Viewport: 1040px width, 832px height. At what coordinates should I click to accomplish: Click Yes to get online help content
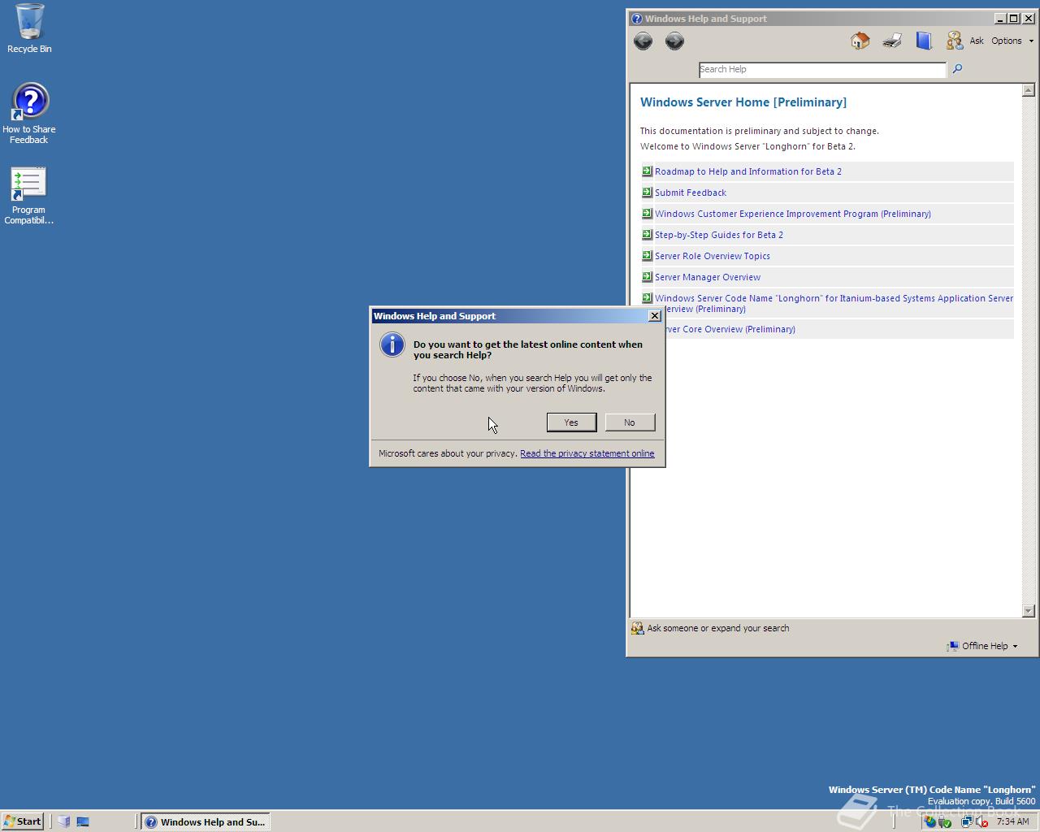coord(571,422)
